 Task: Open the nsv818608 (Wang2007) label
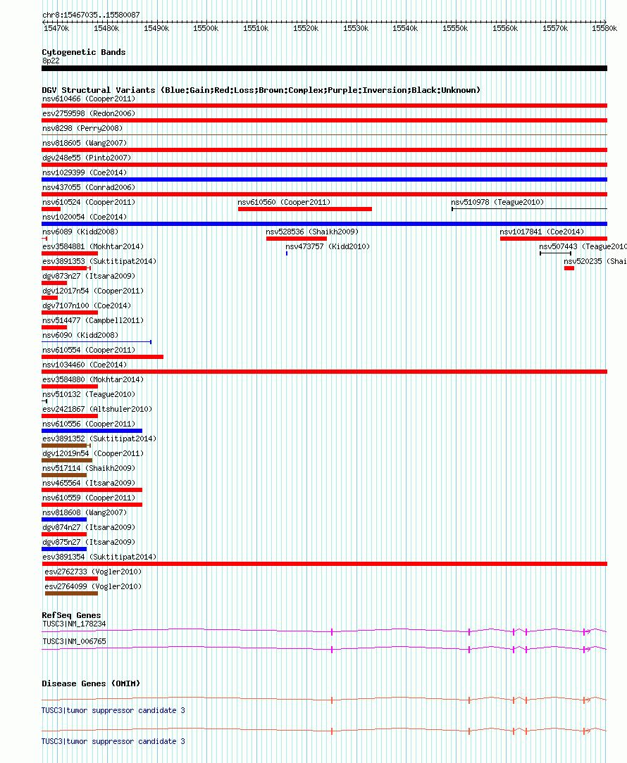(85, 513)
